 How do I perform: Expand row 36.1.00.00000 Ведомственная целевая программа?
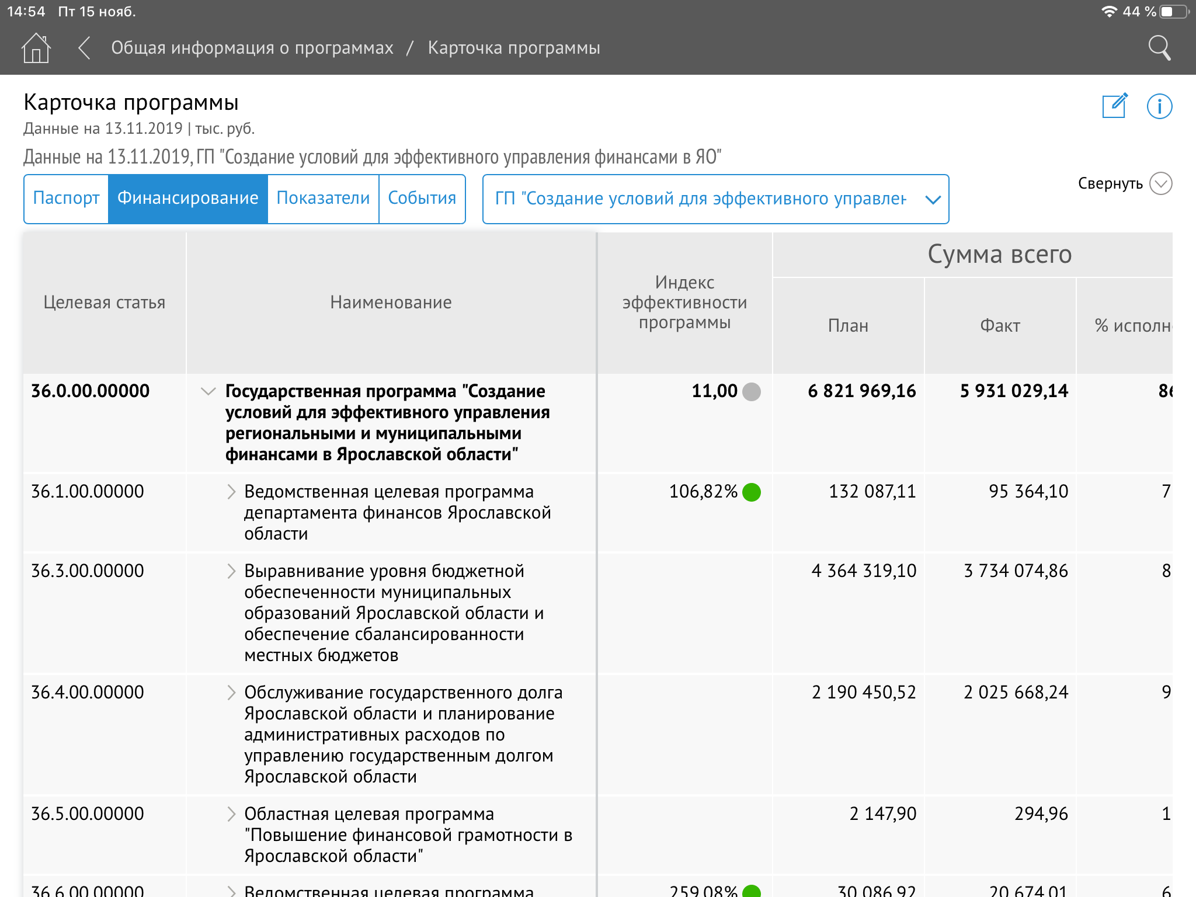coord(231,492)
